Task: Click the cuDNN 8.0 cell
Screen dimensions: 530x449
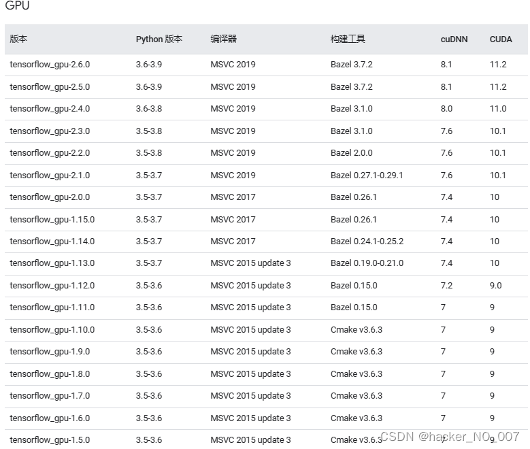Action: [x=446, y=109]
